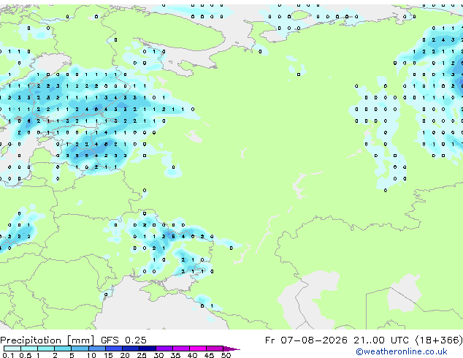The width and height of the screenshot is (463, 358).
Task: Click the '(18+366)' forecast run text
Action: point(439,340)
